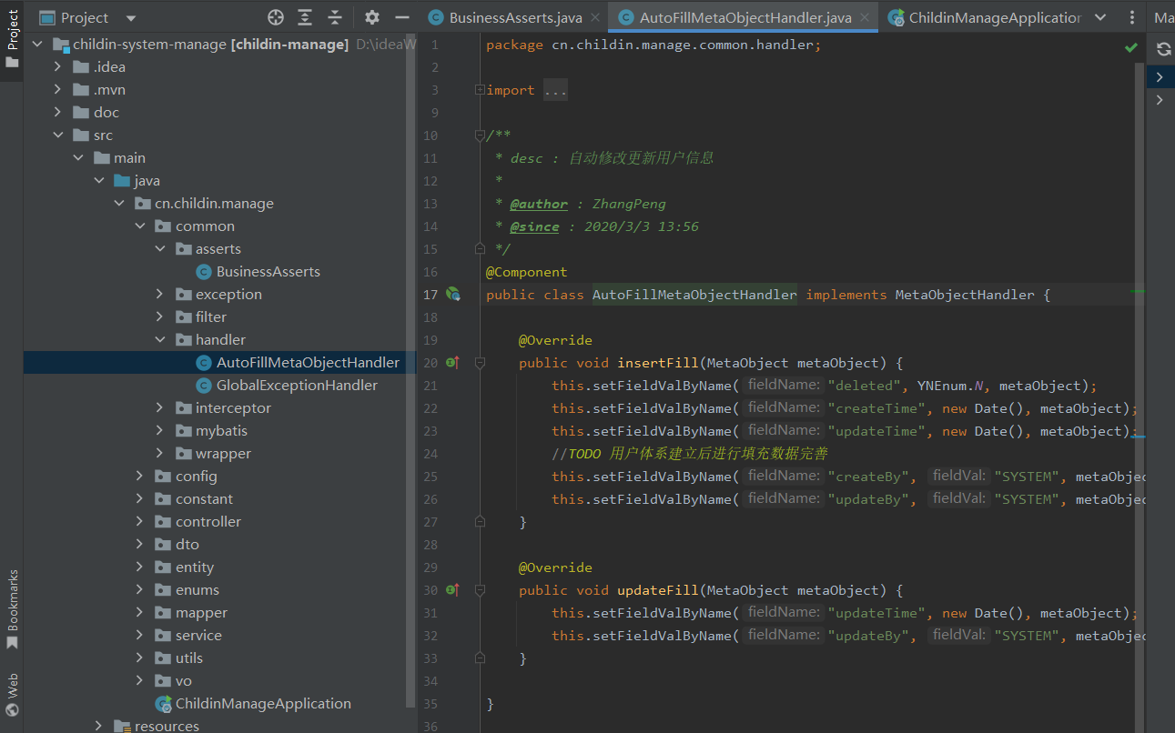Select the enums package in tree
The width and height of the screenshot is (1175, 733).
(198, 590)
